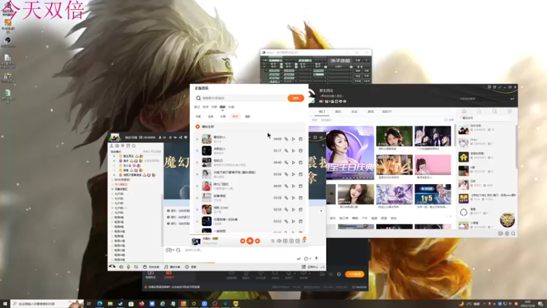Copy link icon on the 04:00 song row
This screenshot has width=547, height=308.
286,186
